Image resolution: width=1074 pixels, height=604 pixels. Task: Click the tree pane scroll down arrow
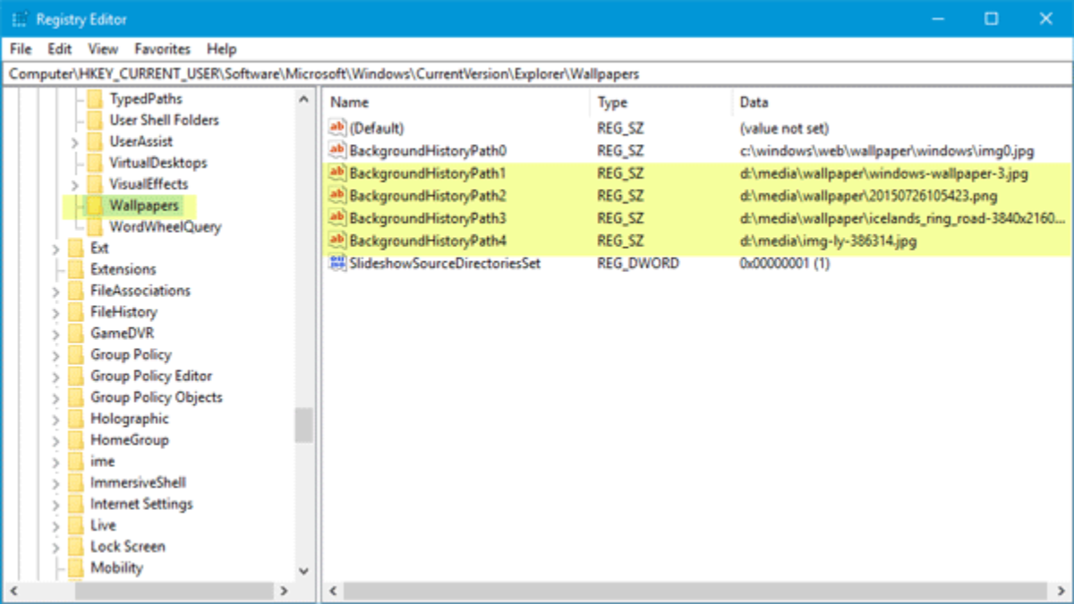(x=303, y=570)
